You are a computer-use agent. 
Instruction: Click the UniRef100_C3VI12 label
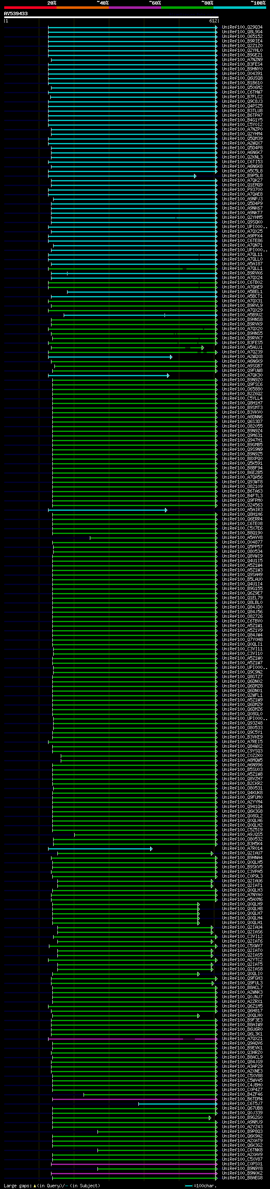point(242,936)
